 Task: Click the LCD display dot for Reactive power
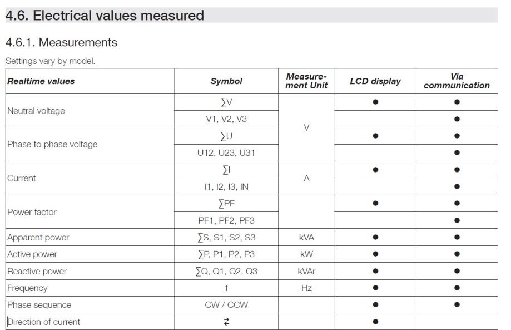tap(375, 271)
